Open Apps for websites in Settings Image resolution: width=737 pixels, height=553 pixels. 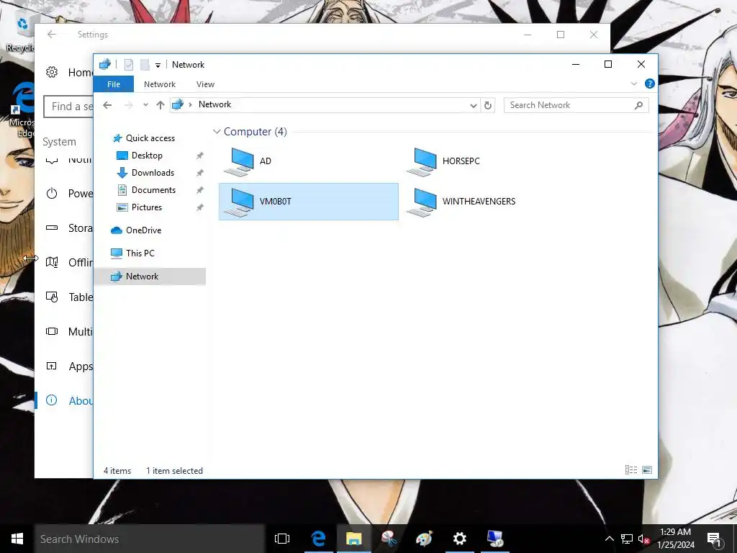tap(69, 367)
